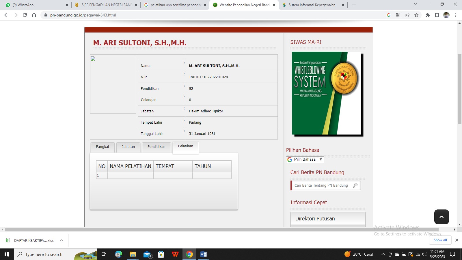Go to browser home page
This screenshot has height=260, width=462.
point(34,15)
